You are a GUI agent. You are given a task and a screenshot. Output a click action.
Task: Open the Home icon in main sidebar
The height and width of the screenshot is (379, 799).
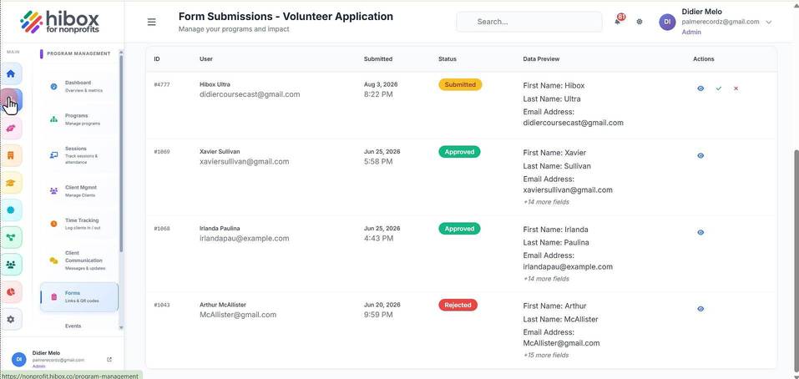[x=11, y=73]
